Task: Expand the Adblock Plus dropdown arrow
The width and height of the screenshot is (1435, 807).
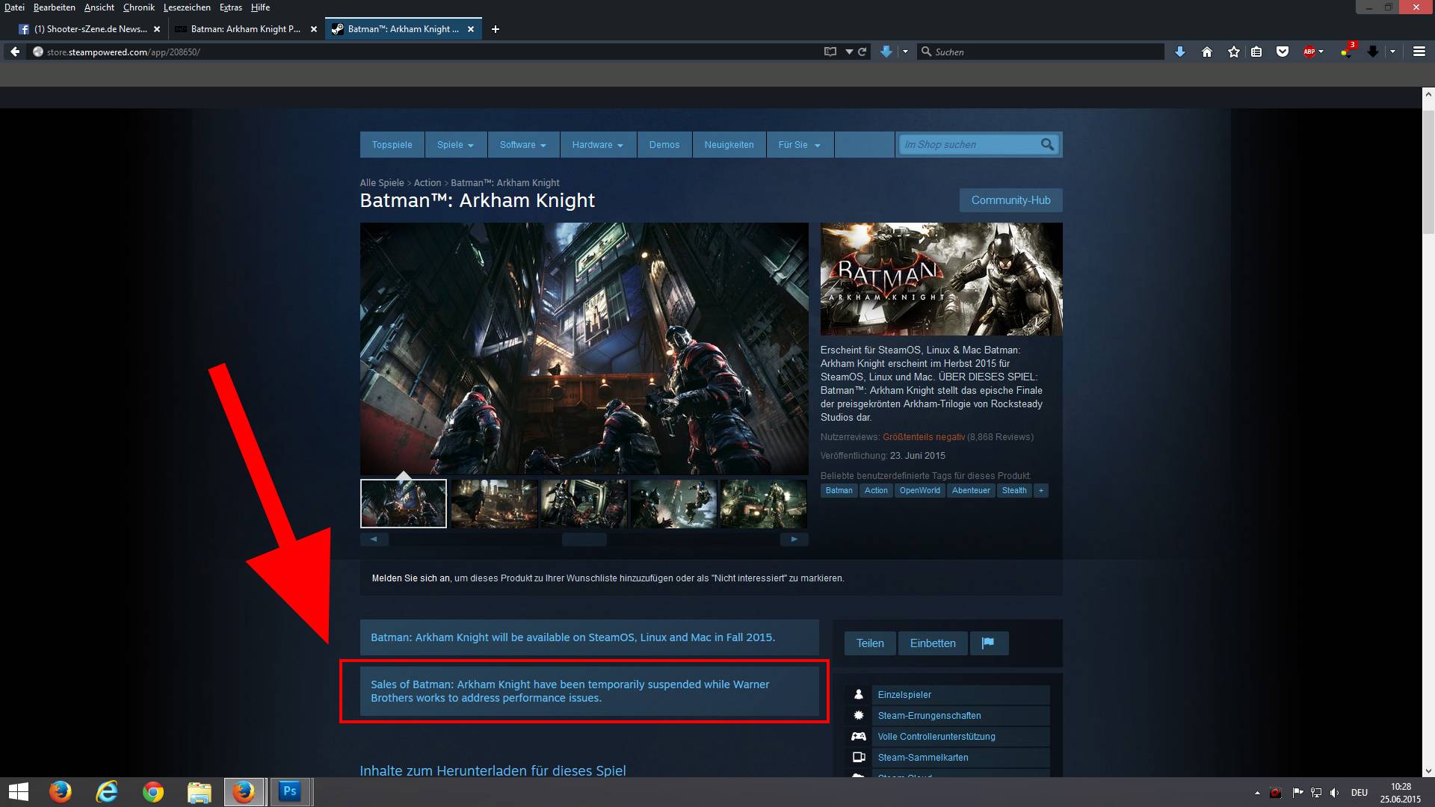Action: [1321, 52]
